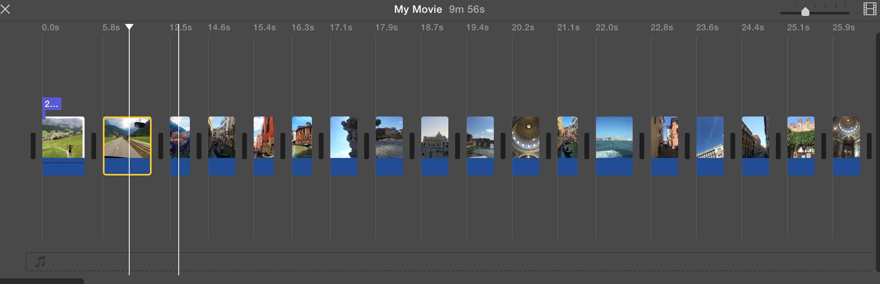Click the "23.6s" time label

pyautogui.click(x=707, y=28)
